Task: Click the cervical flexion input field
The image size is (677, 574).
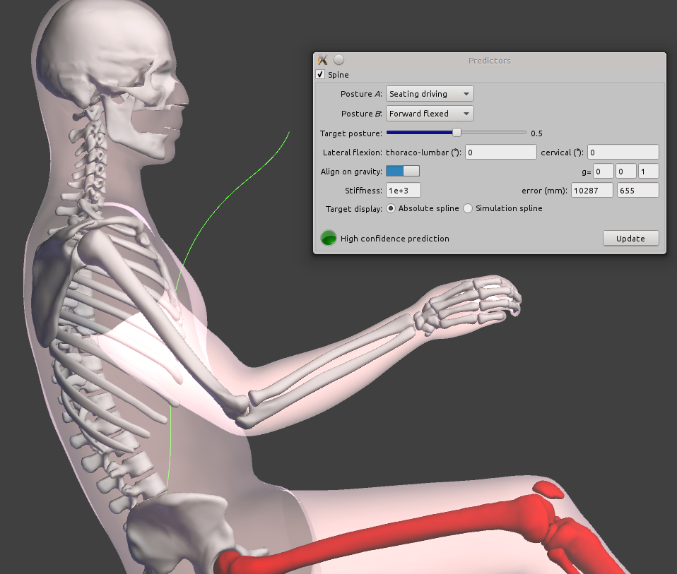Action: tap(623, 153)
